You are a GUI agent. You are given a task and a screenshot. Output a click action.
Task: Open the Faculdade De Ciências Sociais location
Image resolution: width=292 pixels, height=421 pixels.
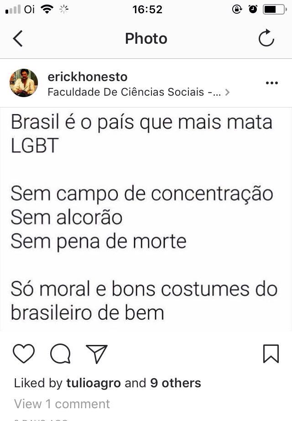coord(134,92)
